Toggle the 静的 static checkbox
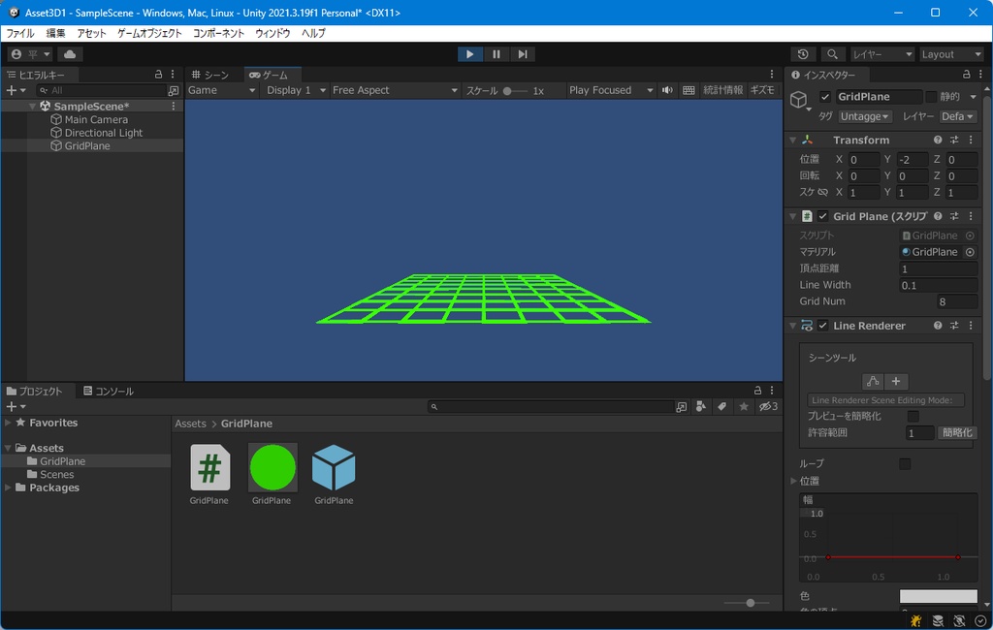This screenshot has width=993, height=630. click(x=931, y=97)
